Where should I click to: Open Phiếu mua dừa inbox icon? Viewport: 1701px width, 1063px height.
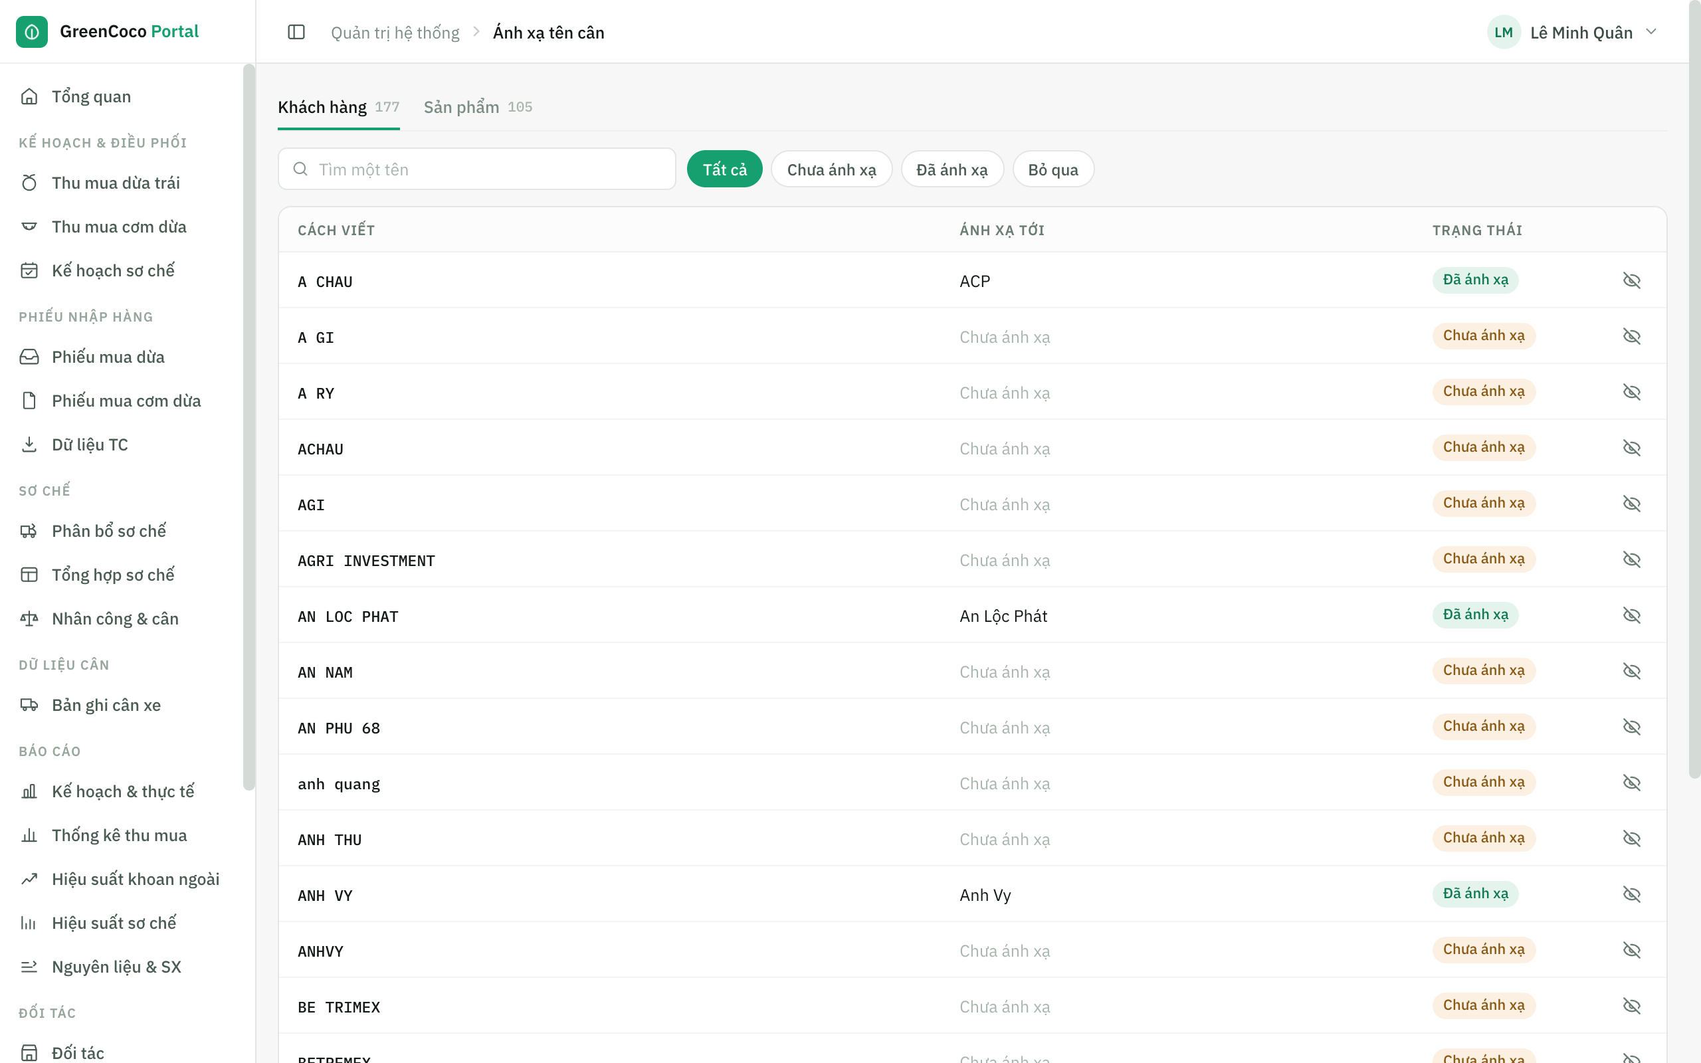tap(29, 357)
